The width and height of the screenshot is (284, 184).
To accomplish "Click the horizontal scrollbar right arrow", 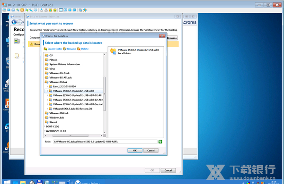I will [x=101, y=135].
